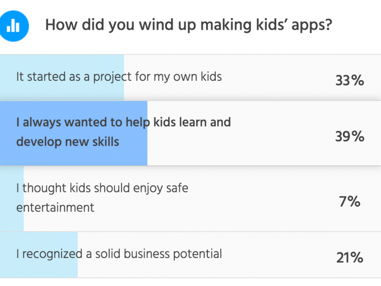Click the unfilled gray area of the 33% row
Screen dimensions: 381x286
pyautogui.click(x=253, y=77)
